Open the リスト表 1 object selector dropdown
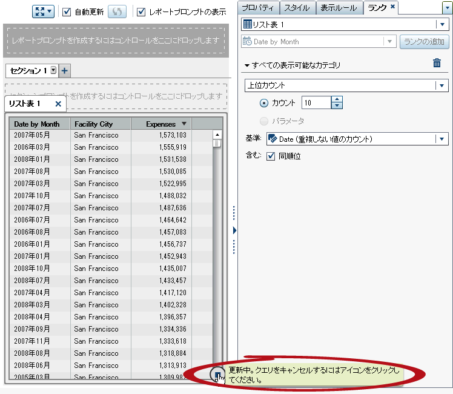The width and height of the screenshot is (453, 394). (442, 24)
